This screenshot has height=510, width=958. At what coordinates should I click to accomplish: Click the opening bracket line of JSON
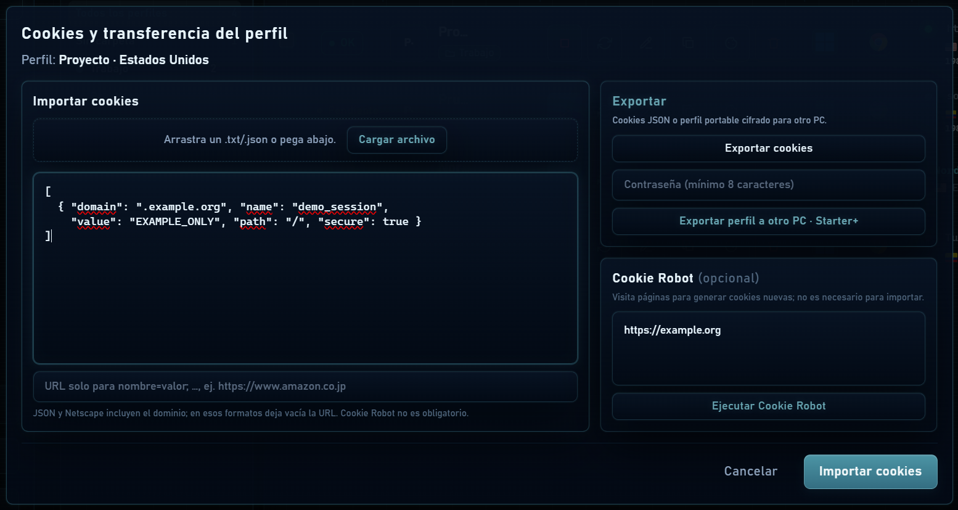pyautogui.click(x=48, y=192)
